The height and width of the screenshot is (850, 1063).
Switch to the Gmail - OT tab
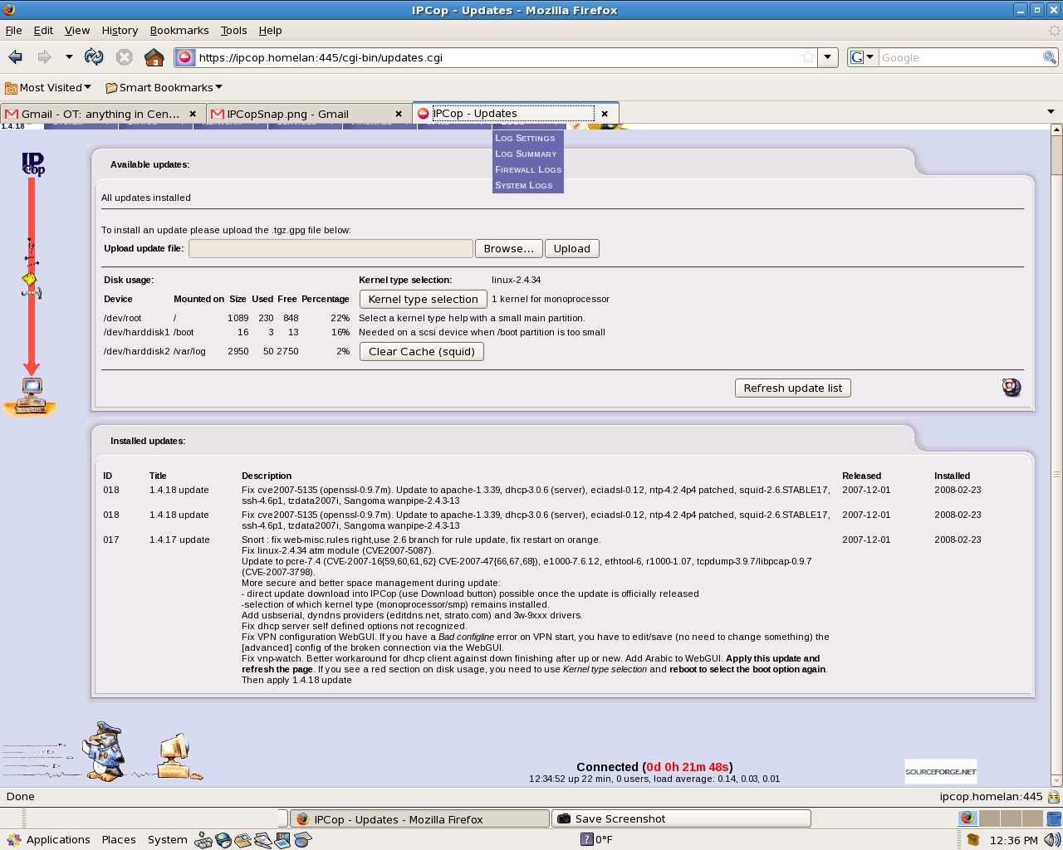102,114
